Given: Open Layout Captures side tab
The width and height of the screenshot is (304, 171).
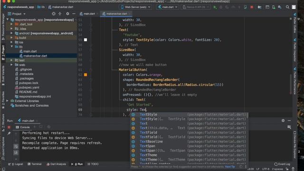Looking at the screenshot, I should (3, 149).
